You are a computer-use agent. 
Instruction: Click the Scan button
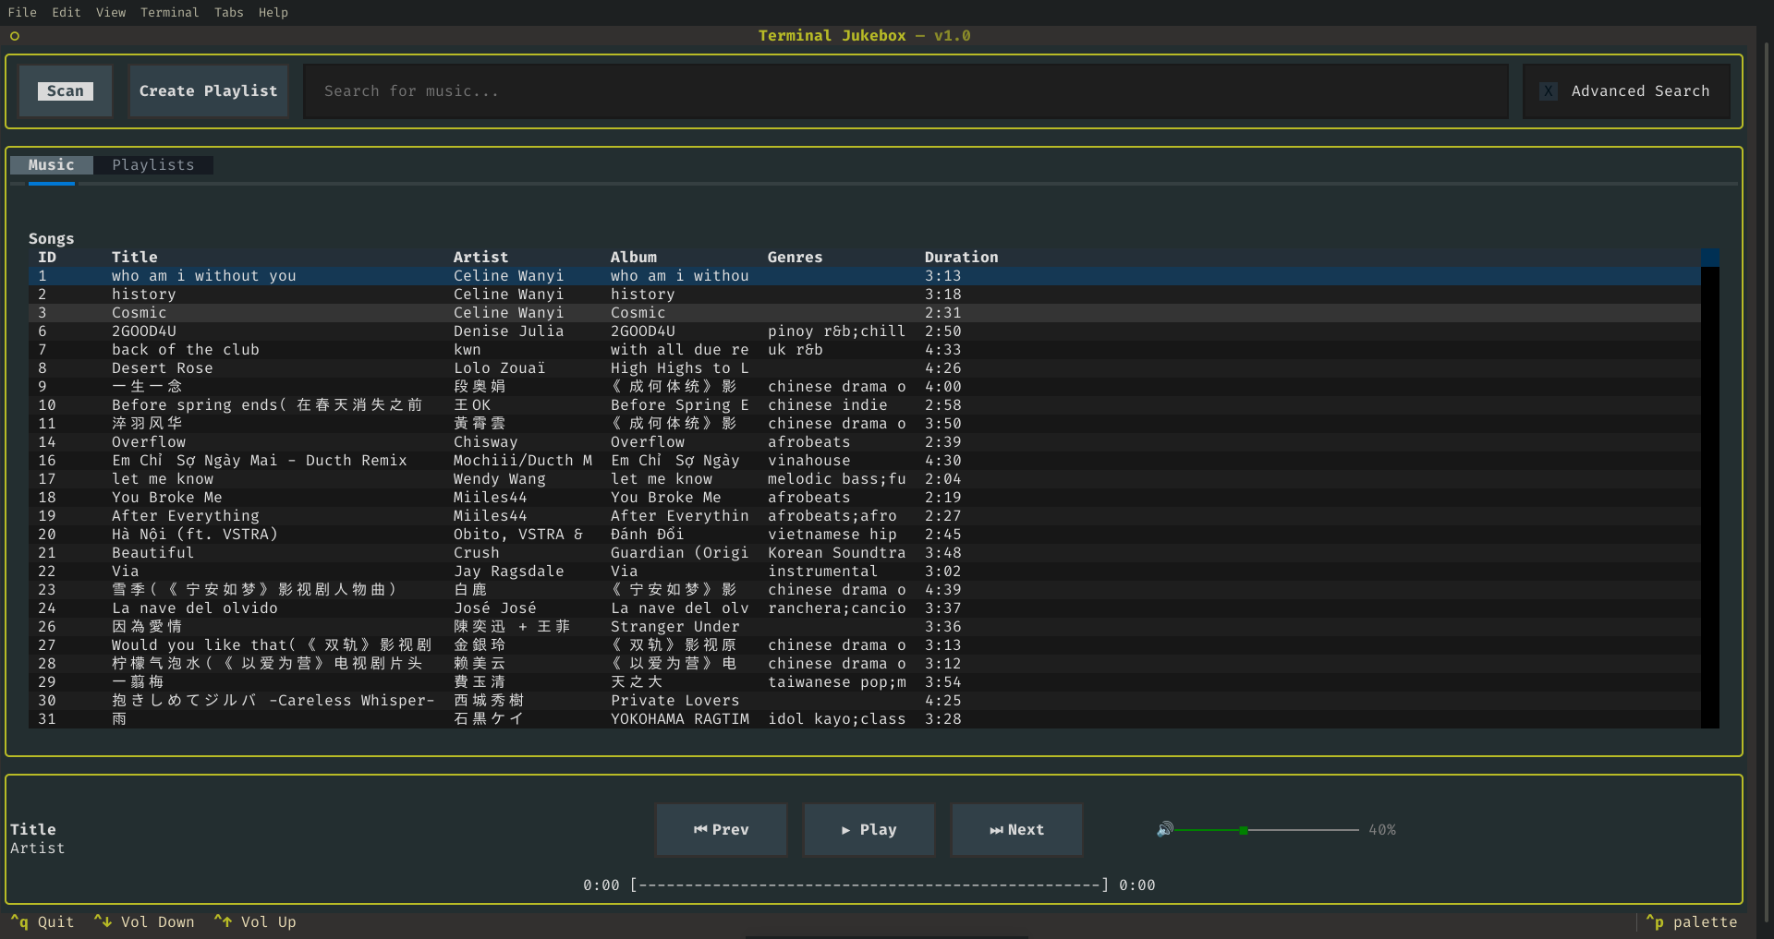[66, 90]
